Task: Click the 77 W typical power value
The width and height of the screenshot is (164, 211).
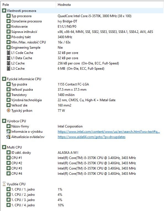Action: (x=61, y=111)
